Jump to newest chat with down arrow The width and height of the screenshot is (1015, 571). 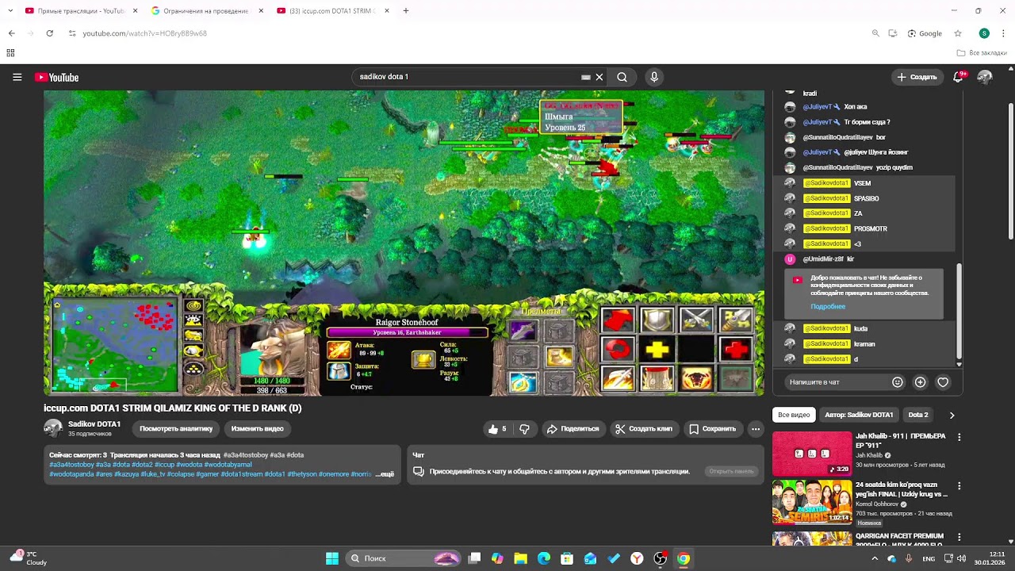959,364
